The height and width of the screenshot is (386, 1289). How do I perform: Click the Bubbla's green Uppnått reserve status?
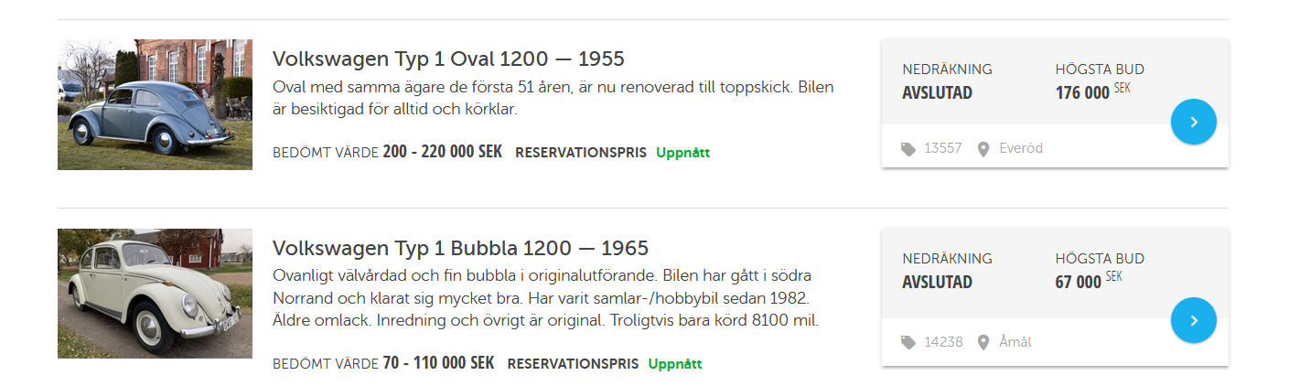675,364
